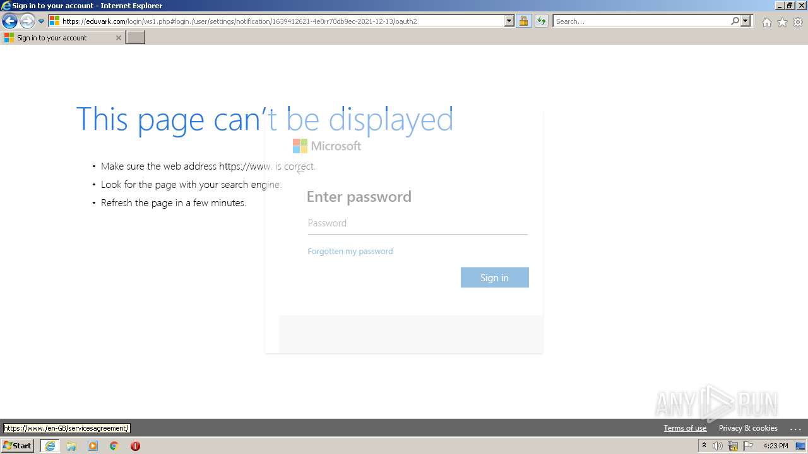Open the Privacy & cookies link
808x454 pixels.
coord(748,428)
